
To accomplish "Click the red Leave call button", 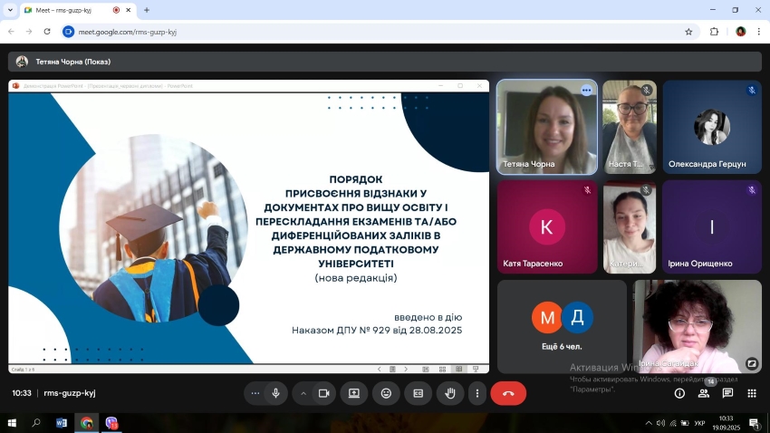I will (x=508, y=393).
